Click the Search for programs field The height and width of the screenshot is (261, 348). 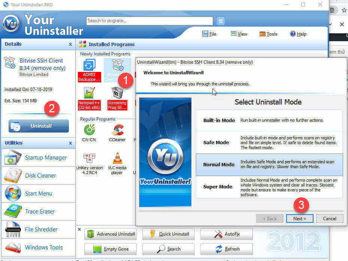click(x=149, y=21)
